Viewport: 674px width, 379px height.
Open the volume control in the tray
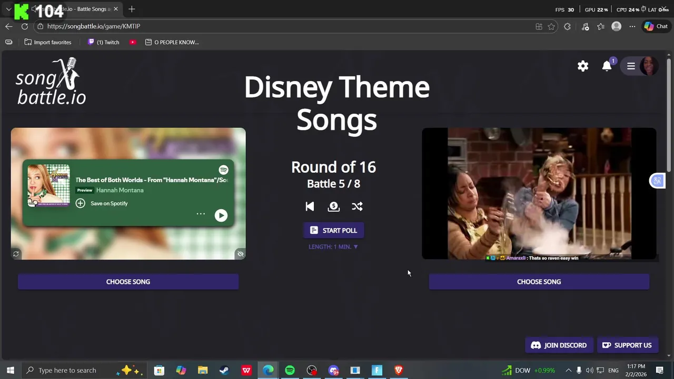click(590, 370)
